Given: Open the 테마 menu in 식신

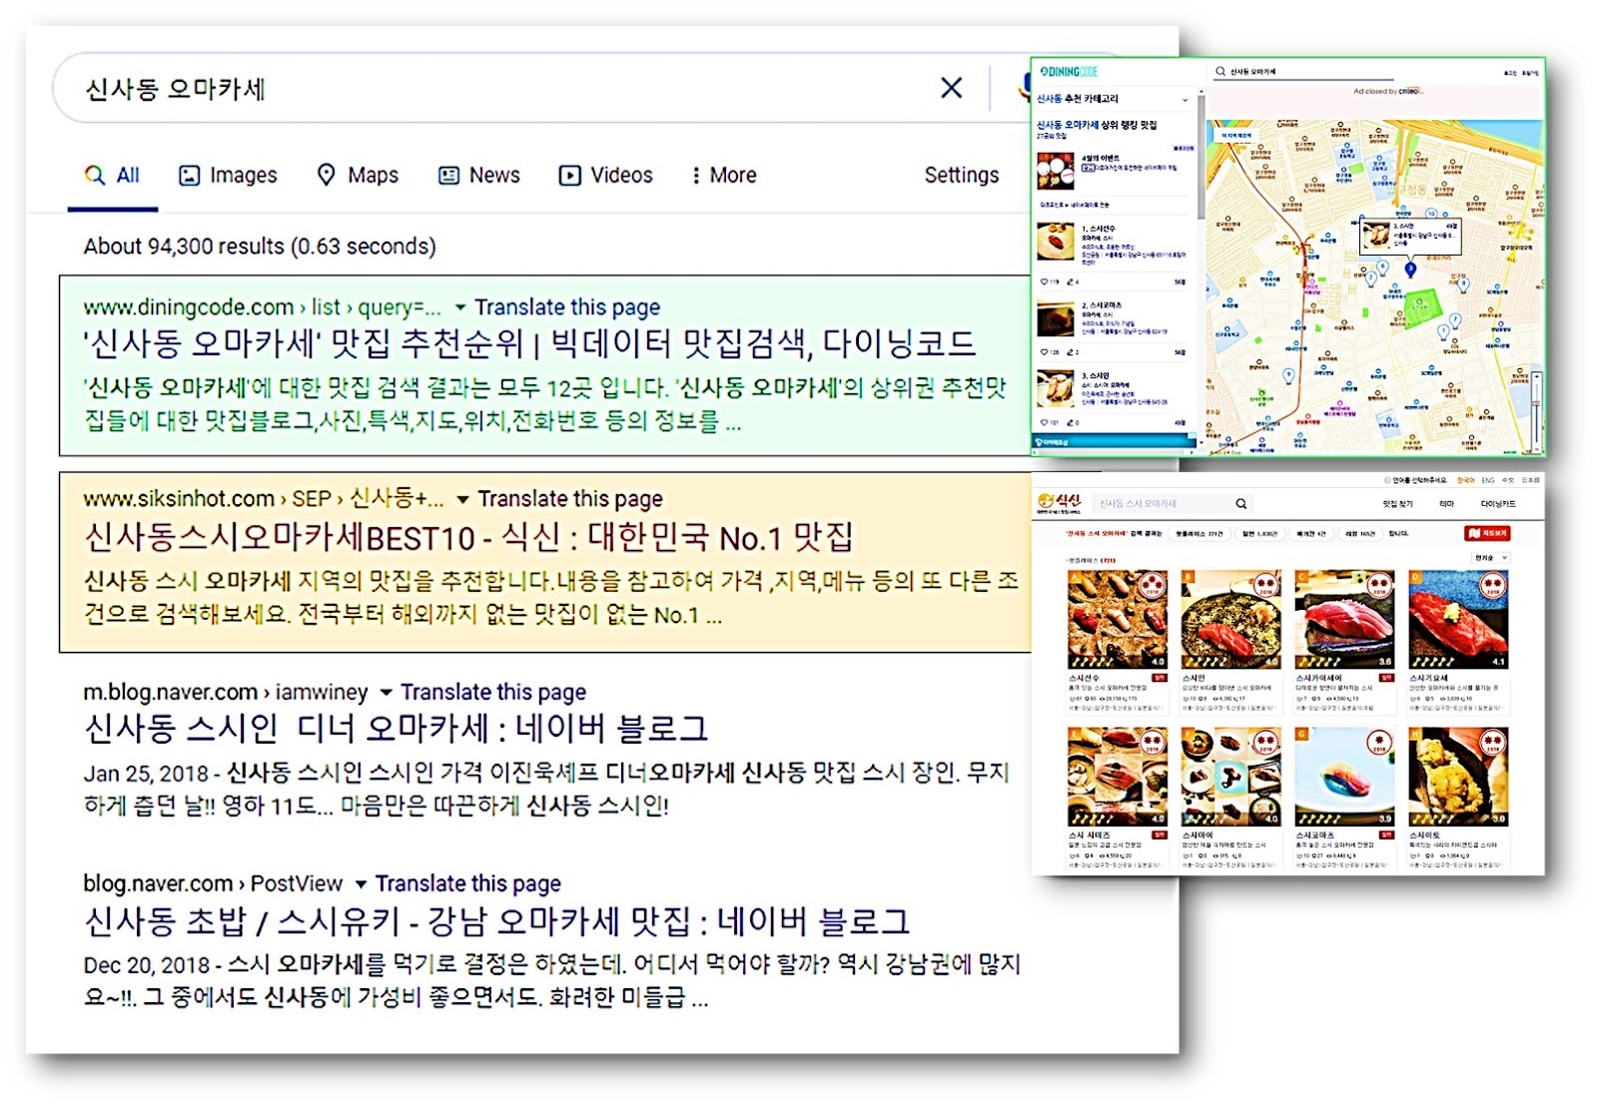Looking at the screenshot, I should point(1446,504).
